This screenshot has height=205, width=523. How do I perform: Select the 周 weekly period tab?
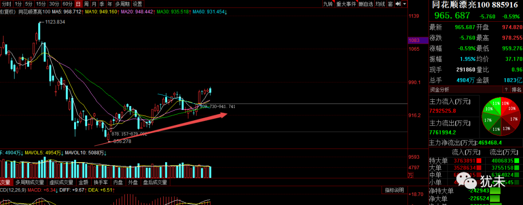point(86,4)
